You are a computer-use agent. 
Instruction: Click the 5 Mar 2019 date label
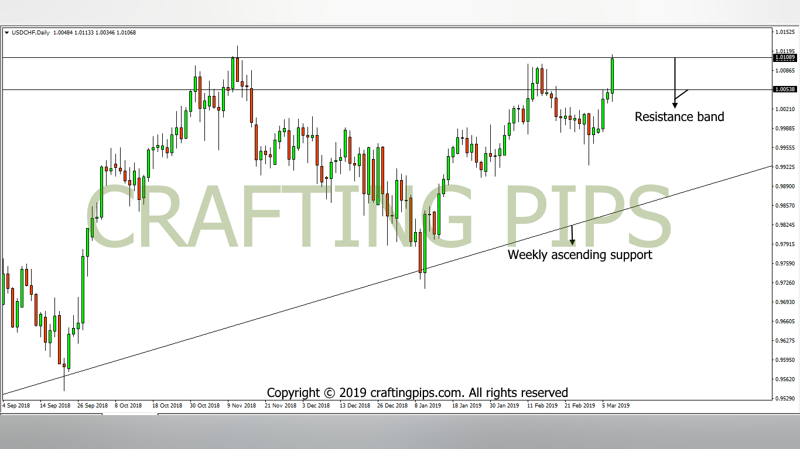click(616, 405)
